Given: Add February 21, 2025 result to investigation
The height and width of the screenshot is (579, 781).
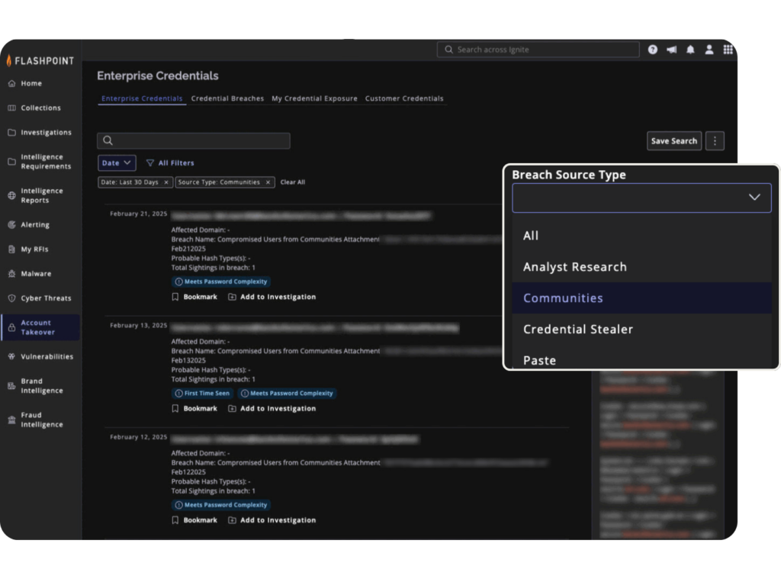Looking at the screenshot, I should (272, 297).
